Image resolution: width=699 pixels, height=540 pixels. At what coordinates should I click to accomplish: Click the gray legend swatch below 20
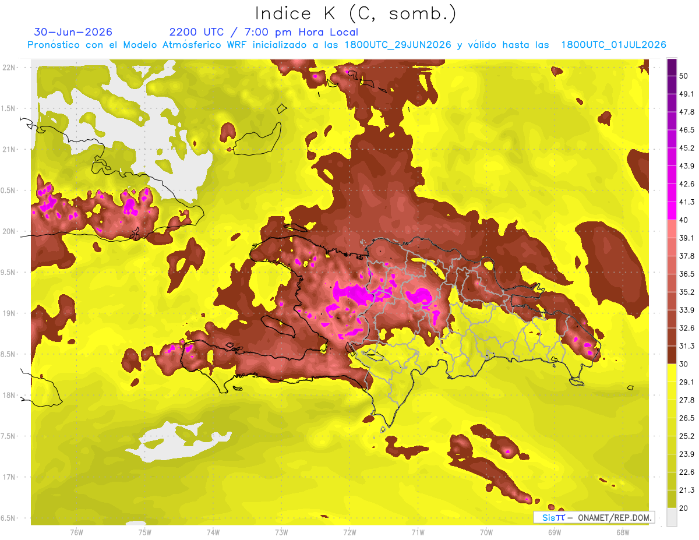click(672, 517)
